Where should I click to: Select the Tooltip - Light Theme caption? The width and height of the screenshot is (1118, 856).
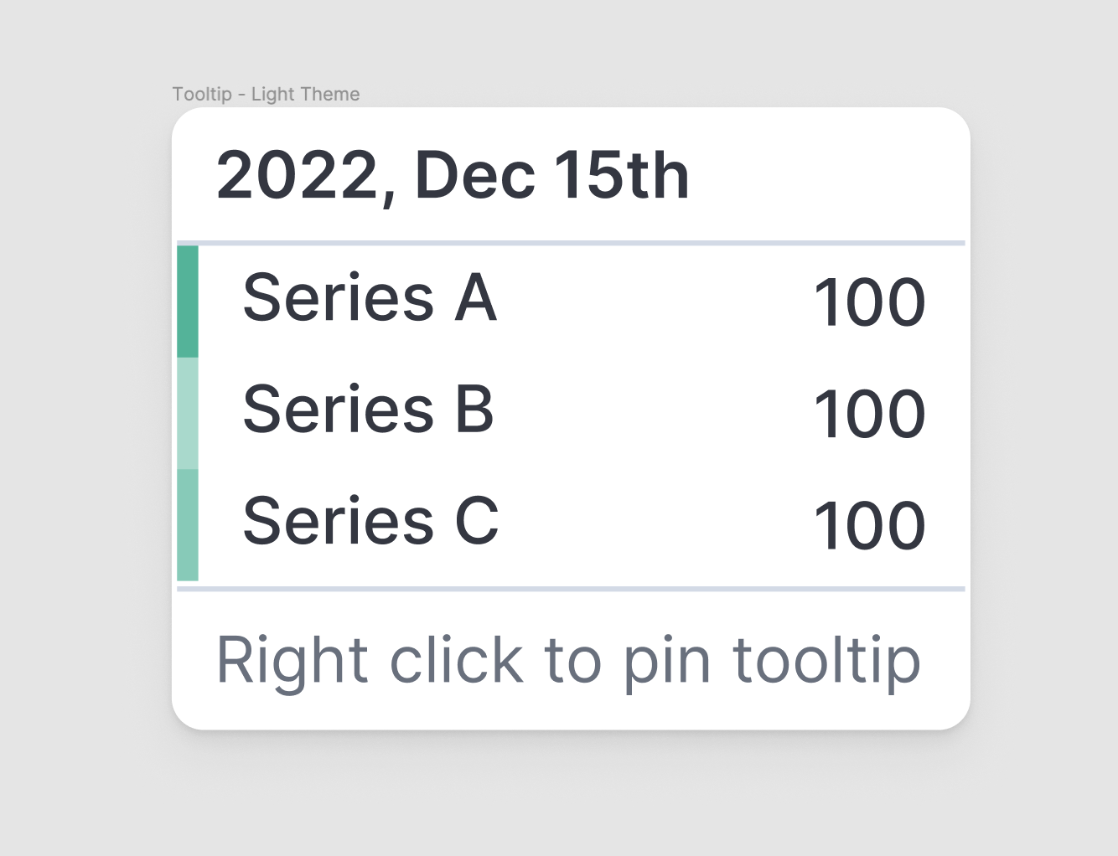coord(266,94)
